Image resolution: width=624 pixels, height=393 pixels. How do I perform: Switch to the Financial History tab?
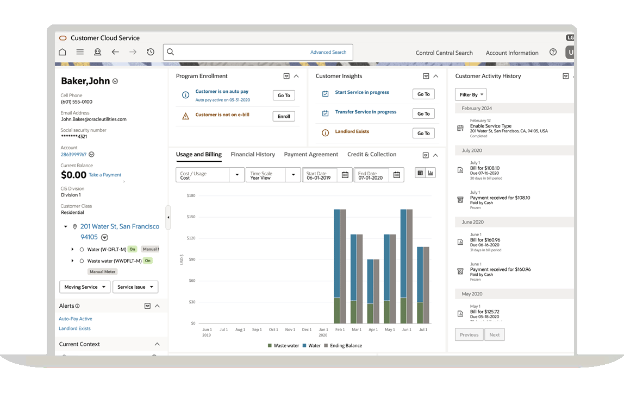pyautogui.click(x=253, y=155)
